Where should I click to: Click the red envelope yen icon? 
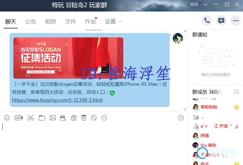pos(84,118)
